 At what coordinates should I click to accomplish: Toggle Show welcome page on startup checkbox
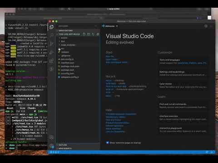(107, 143)
